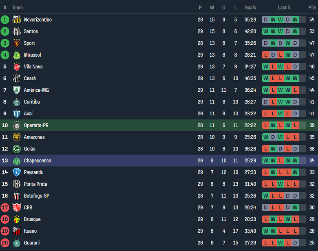
Task: Open the Guarani club logo
Action: 17,243
